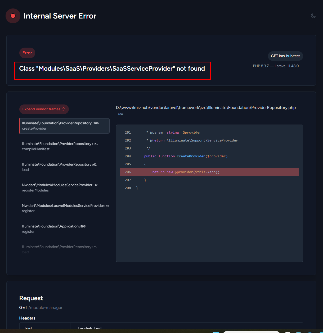The width and height of the screenshot is (323, 333).
Task: Toggle dark mode with the moon icon
Action: (313, 16)
